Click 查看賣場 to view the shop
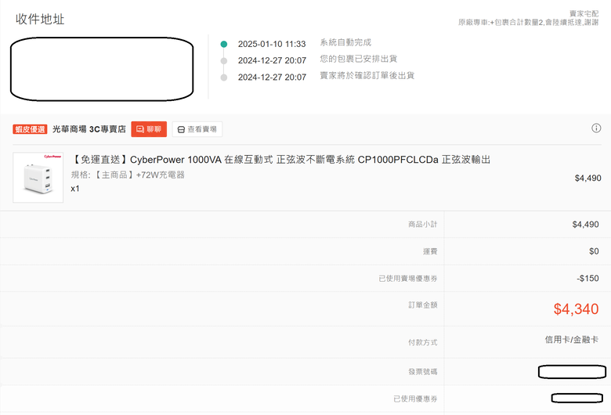This screenshot has height=415, width=611. 197,129
